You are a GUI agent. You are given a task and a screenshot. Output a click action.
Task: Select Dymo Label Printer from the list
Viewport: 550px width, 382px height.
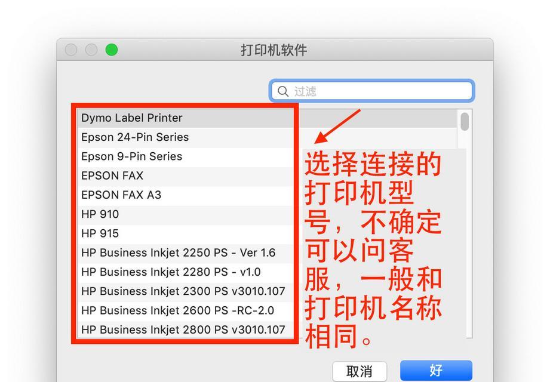(268, 118)
